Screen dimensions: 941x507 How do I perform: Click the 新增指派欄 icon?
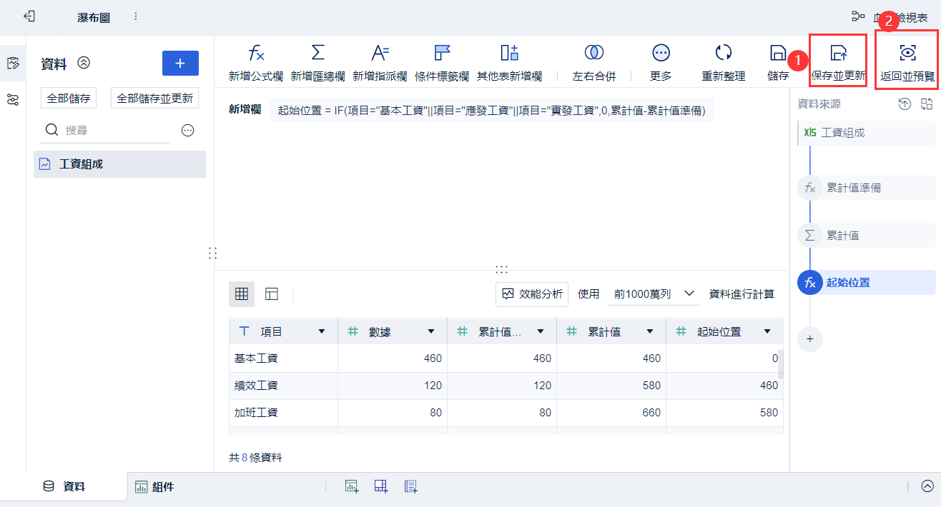coord(380,53)
